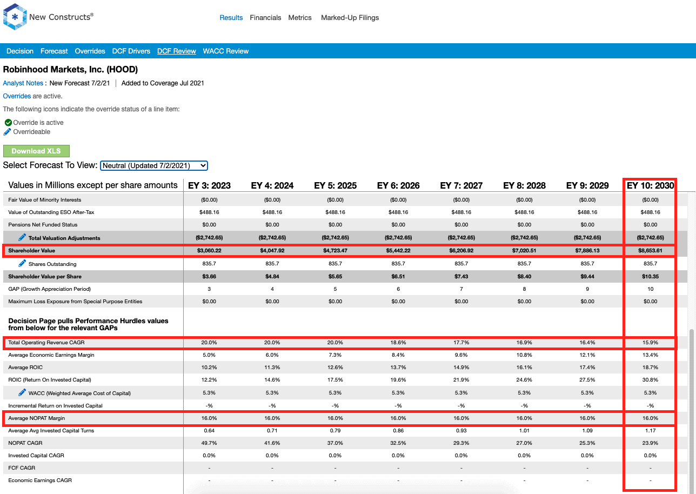Click NOPAT CAGR value 49.7%
The width and height of the screenshot is (696, 494).
tap(209, 443)
